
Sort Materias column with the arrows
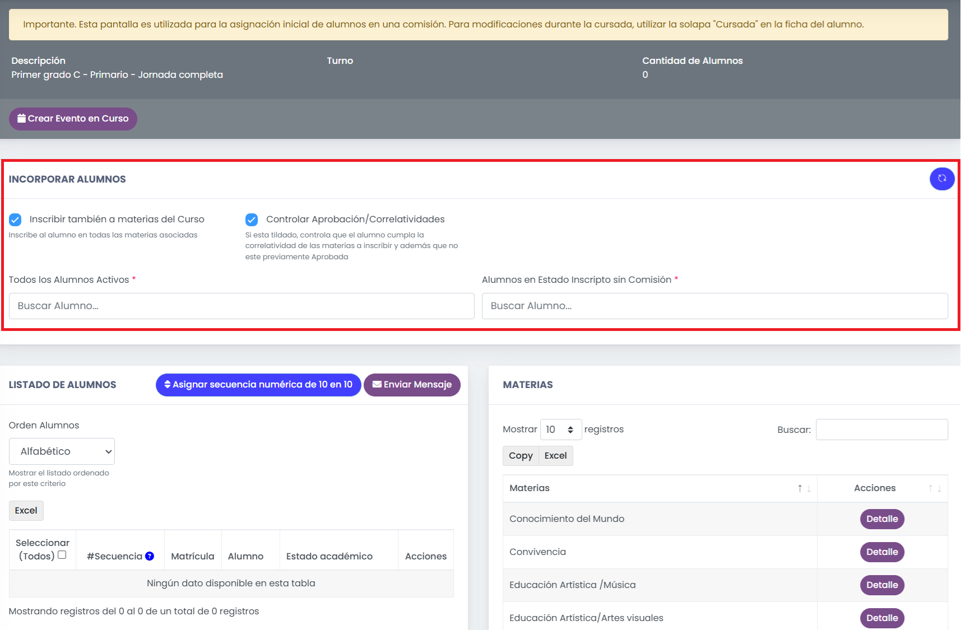pyautogui.click(x=804, y=488)
